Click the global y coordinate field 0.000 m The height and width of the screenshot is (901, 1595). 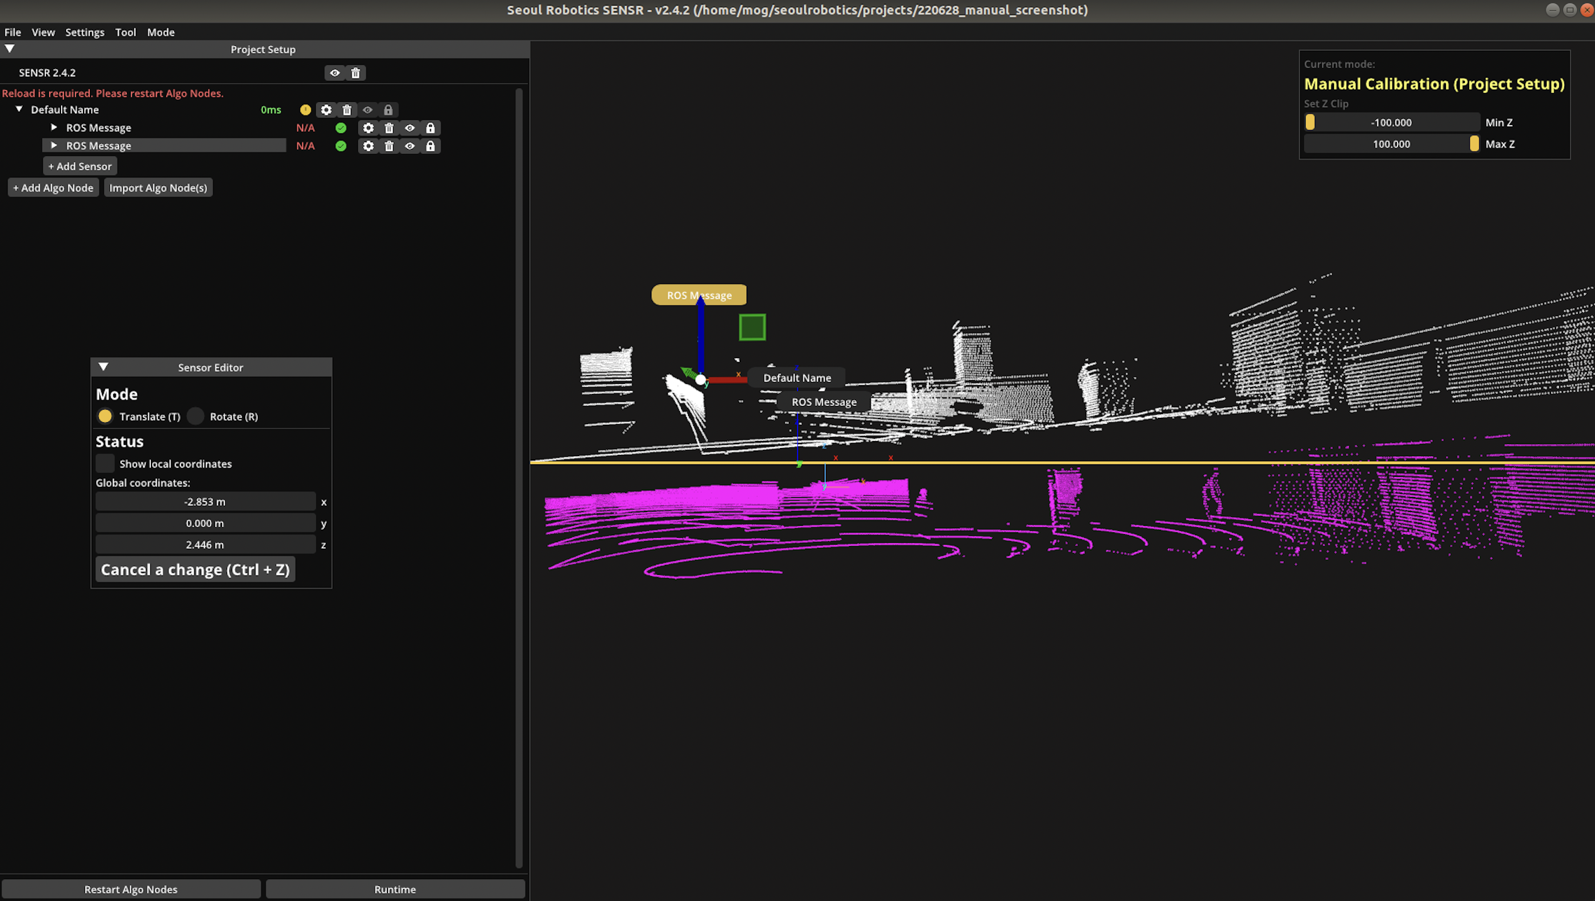click(x=205, y=523)
